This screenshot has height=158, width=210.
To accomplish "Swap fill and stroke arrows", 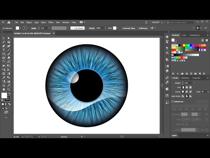I will point(10,93).
